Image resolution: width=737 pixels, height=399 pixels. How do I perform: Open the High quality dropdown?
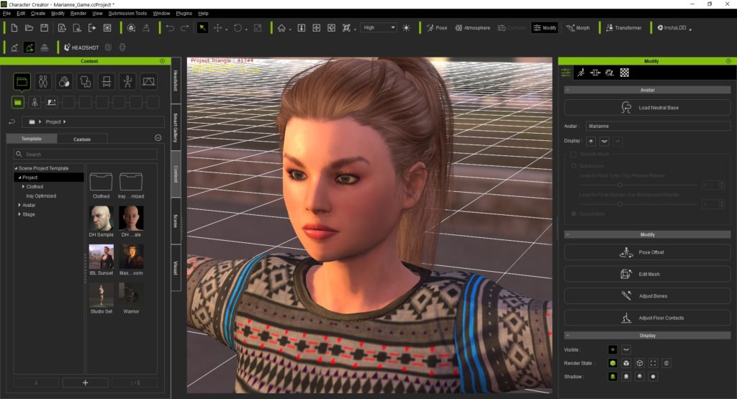pyautogui.click(x=379, y=28)
